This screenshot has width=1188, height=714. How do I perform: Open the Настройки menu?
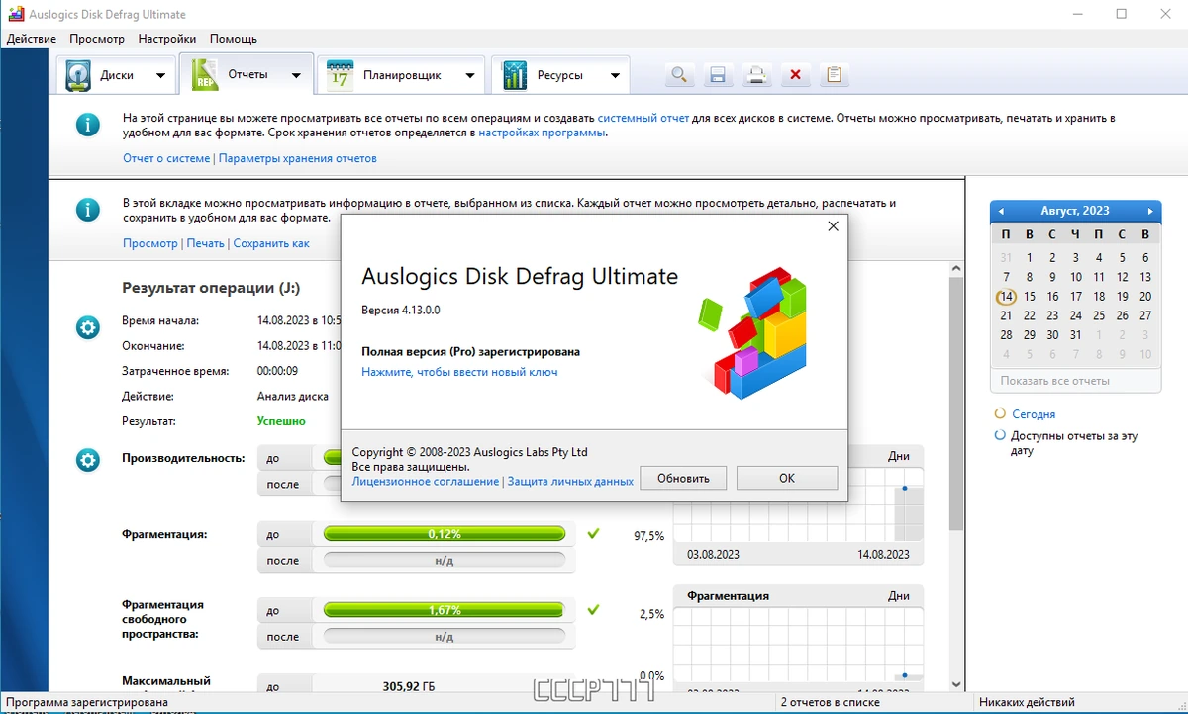[x=167, y=39]
